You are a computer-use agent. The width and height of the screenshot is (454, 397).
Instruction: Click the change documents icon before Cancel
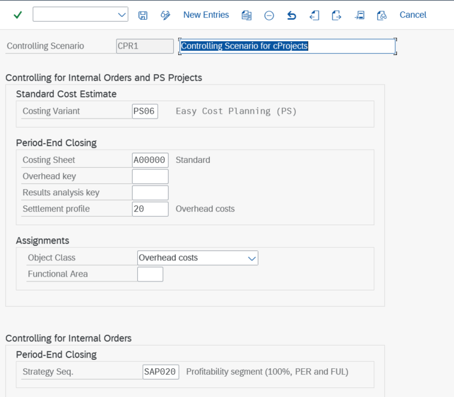381,16
